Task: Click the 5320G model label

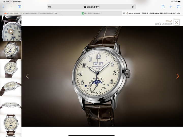Action: click(x=169, y=21)
